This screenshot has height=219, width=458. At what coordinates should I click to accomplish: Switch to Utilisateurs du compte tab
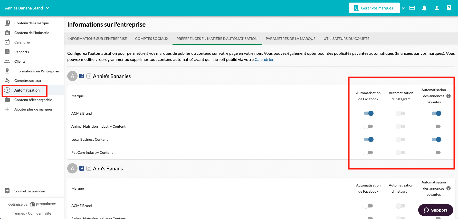tap(346, 39)
